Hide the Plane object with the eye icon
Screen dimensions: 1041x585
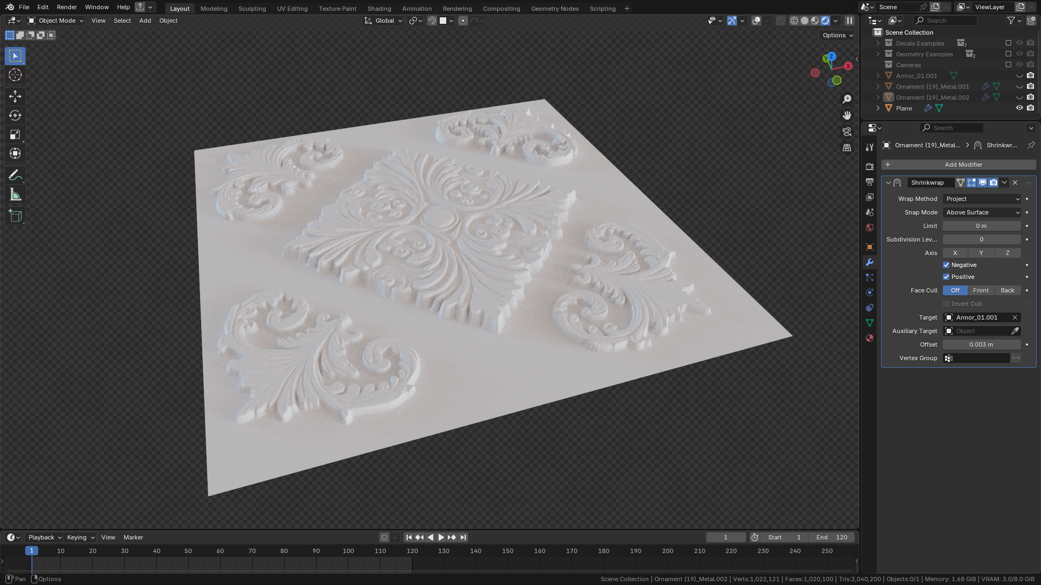1019,108
